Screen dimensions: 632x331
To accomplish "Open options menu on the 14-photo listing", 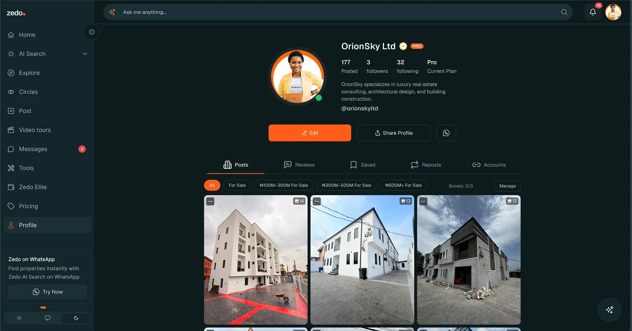I will pyautogui.click(x=210, y=201).
